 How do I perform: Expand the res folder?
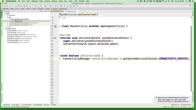[x=6, y=27]
